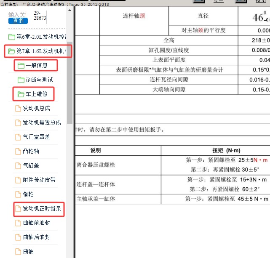
Task: Click page icon beside 惰轮
Action: (18, 194)
